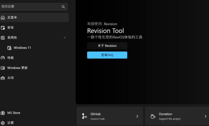The height and width of the screenshot is (126, 209).
Task: Click the Windows 更新 panel icon
Action: (x=3, y=68)
